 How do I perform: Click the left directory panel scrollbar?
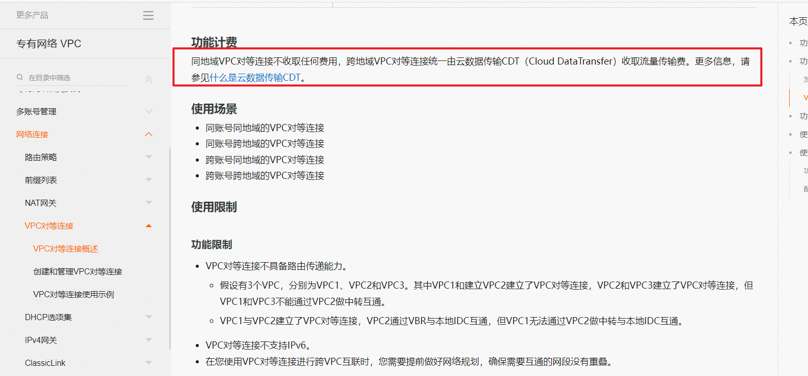(170, 249)
